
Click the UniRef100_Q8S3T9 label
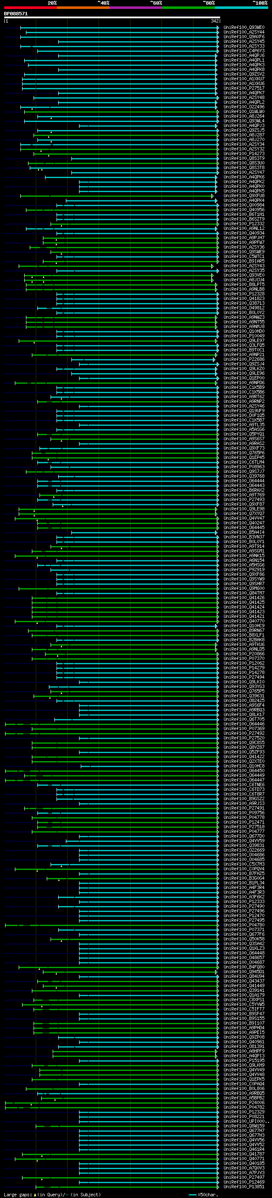244,158
